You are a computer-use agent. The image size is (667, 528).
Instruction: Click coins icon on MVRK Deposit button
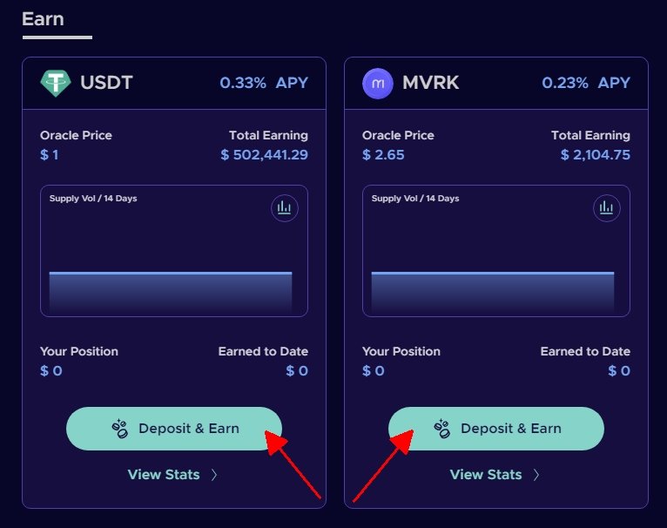[x=441, y=429]
